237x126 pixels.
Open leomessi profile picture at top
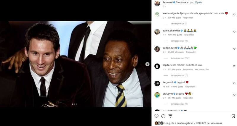click(157, 3)
